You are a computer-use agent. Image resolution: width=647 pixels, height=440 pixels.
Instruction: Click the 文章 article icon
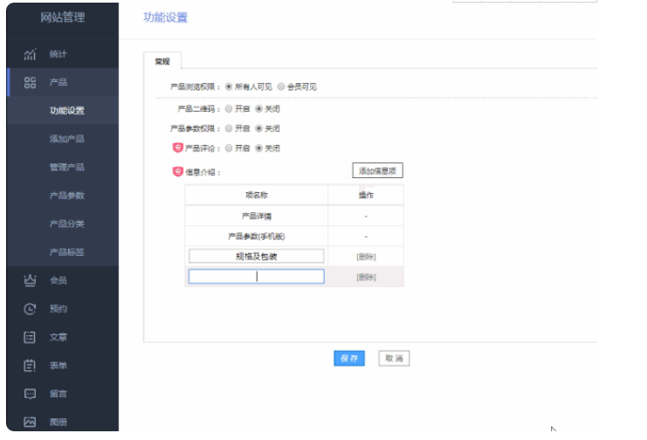[30, 337]
